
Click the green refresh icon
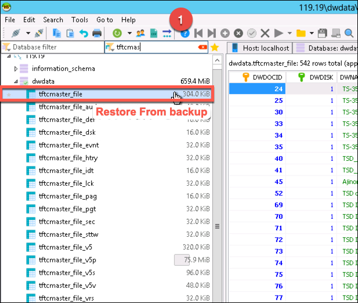coord(117,33)
